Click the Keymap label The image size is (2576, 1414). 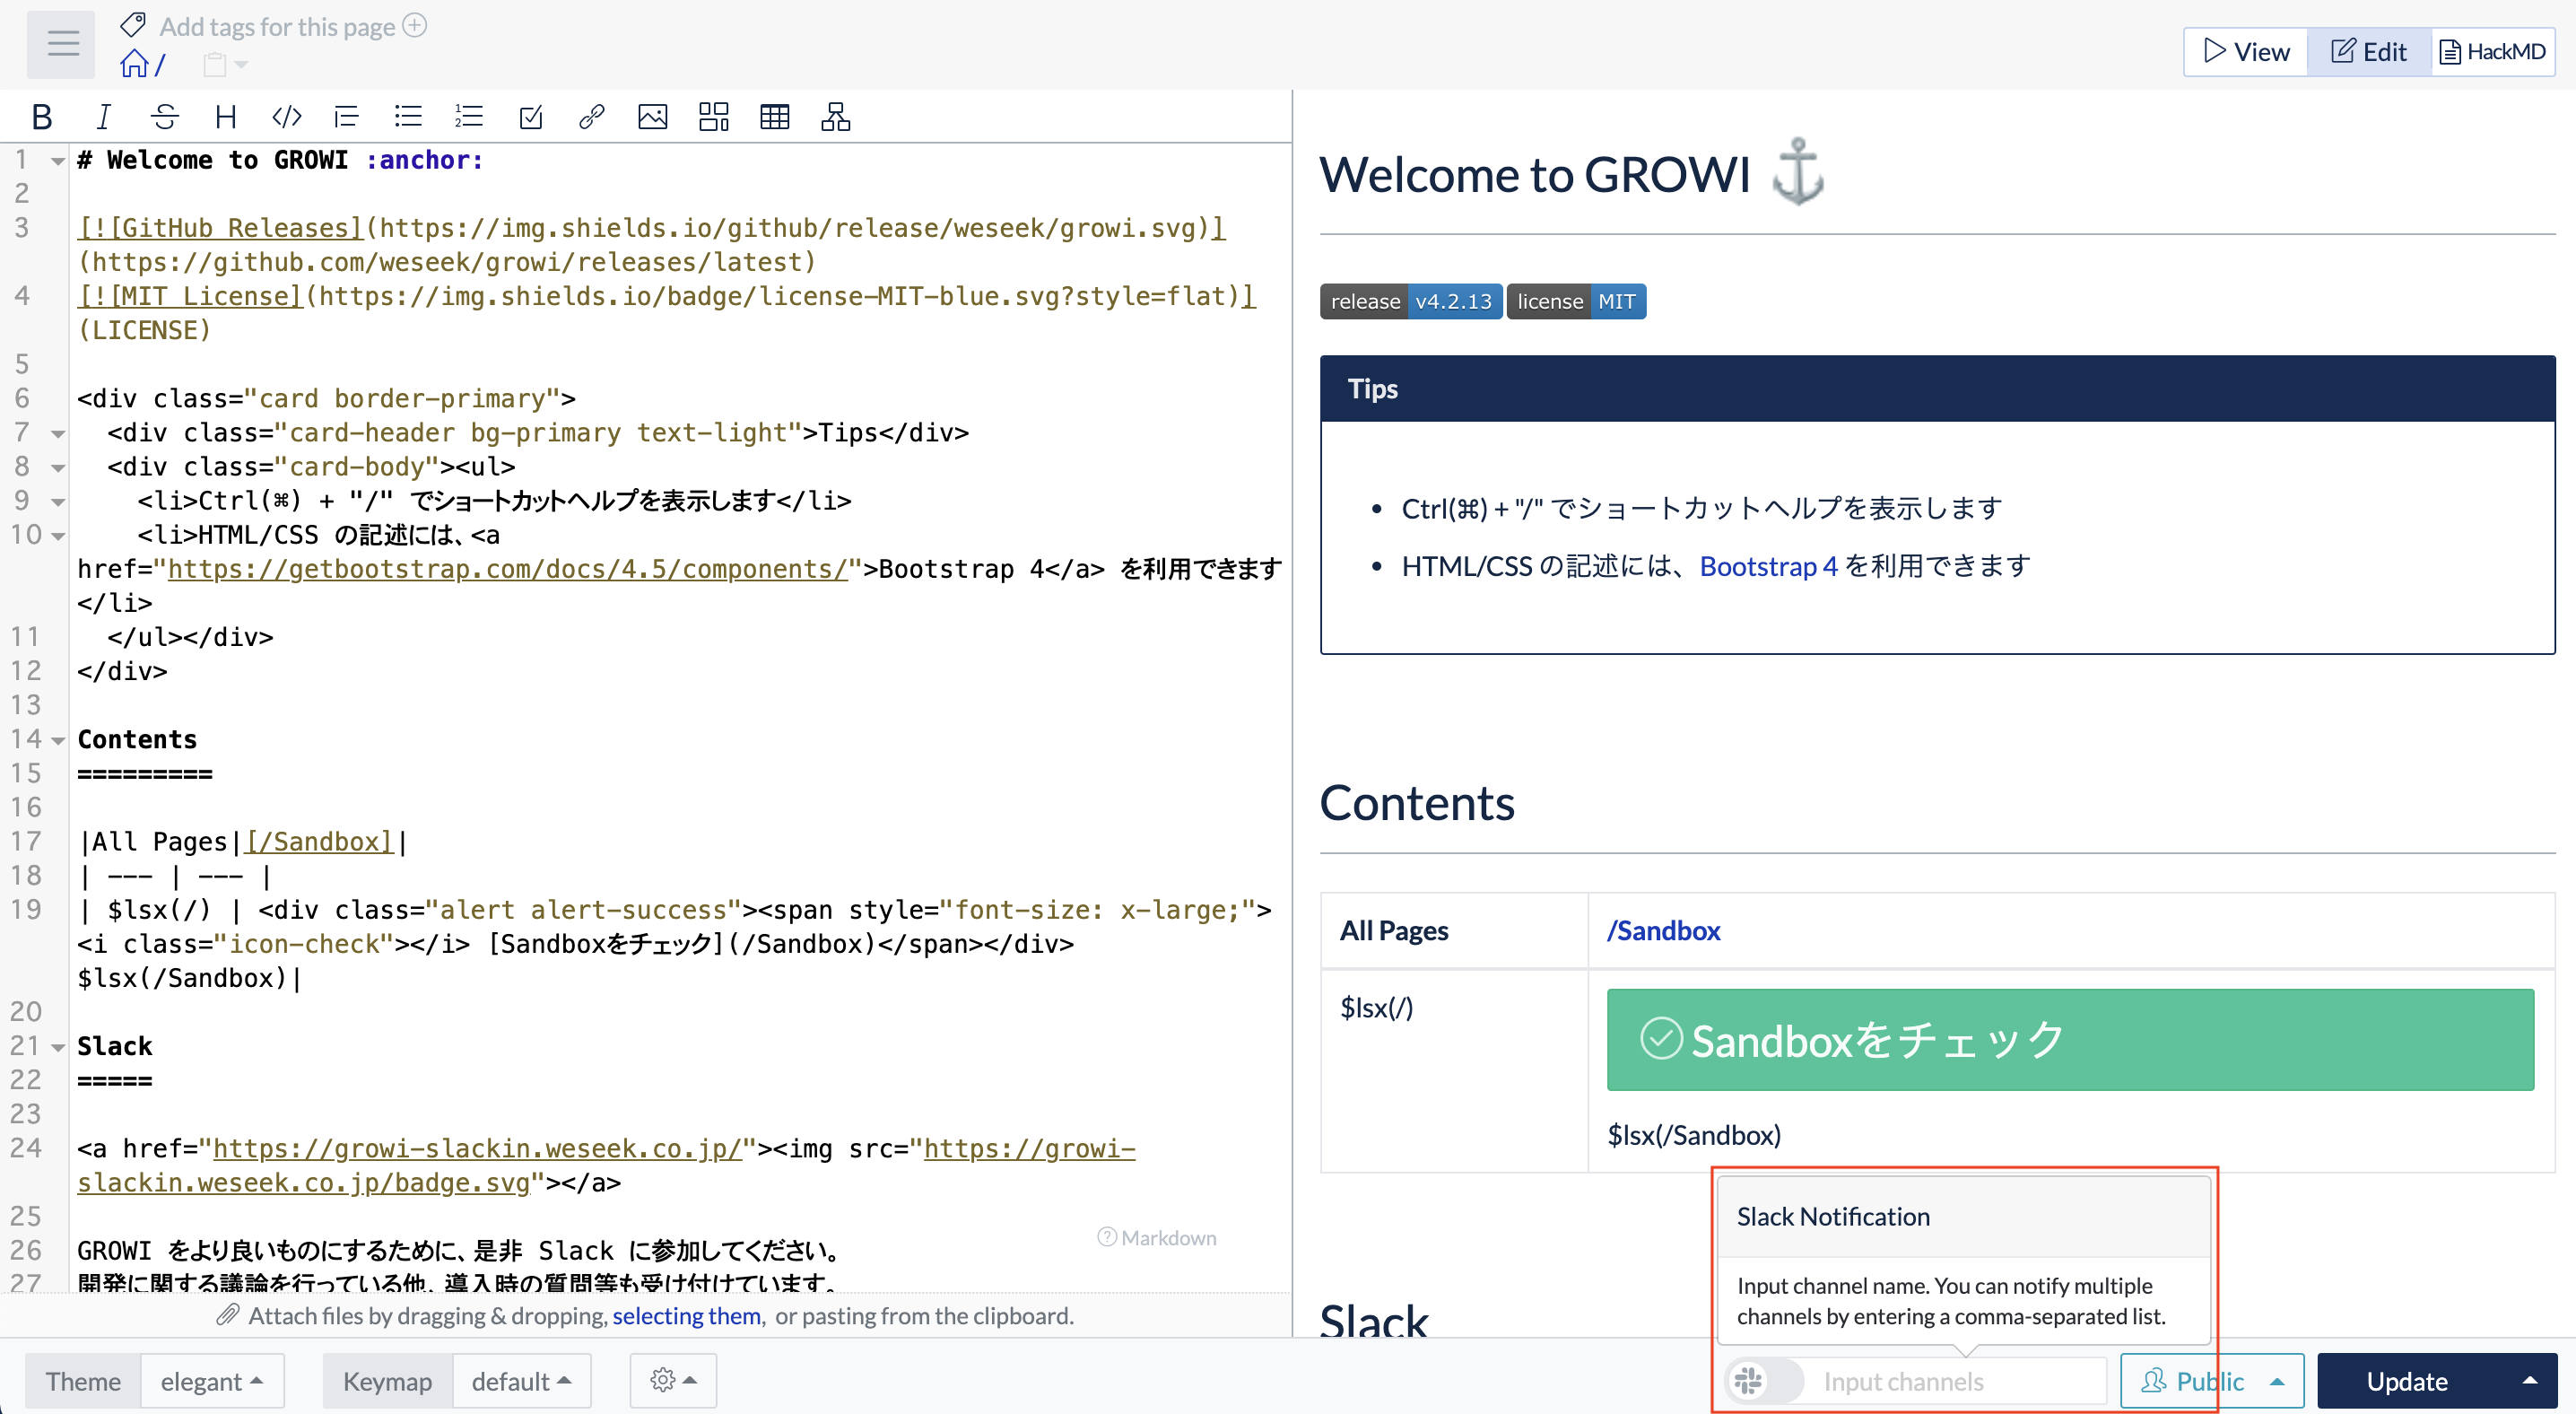(x=387, y=1381)
